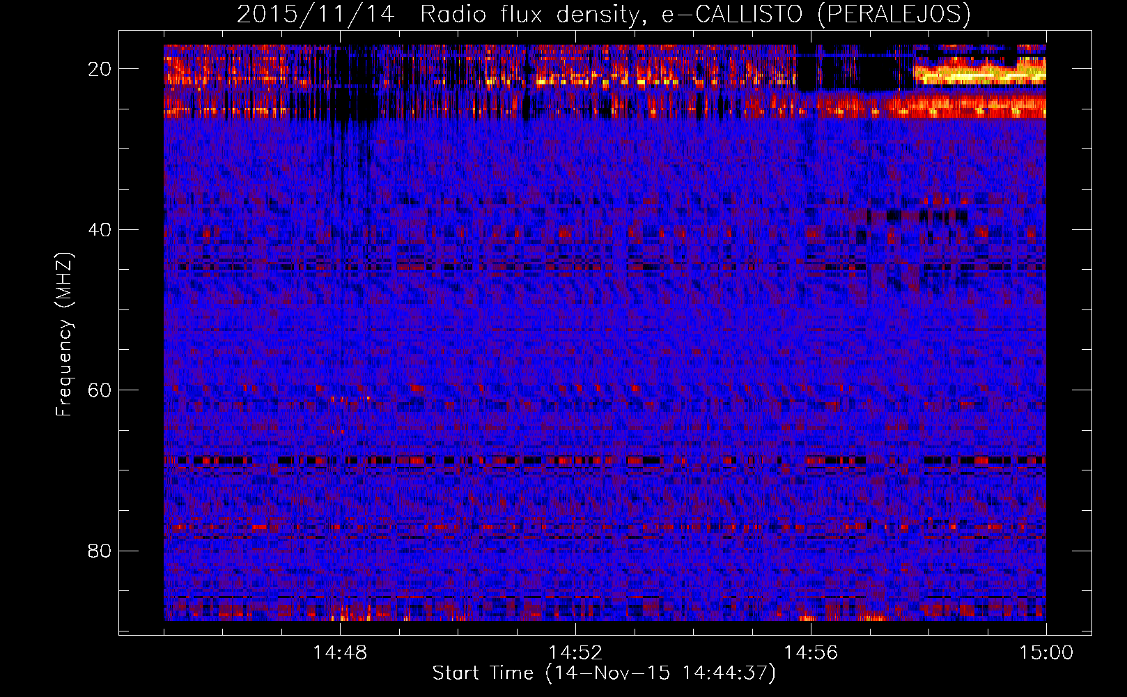The image size is (1127, 697).
Task: Click the plot title mentioning e-CALLISTO (PERALEJOS)
Action: click(x=603, y=15)
